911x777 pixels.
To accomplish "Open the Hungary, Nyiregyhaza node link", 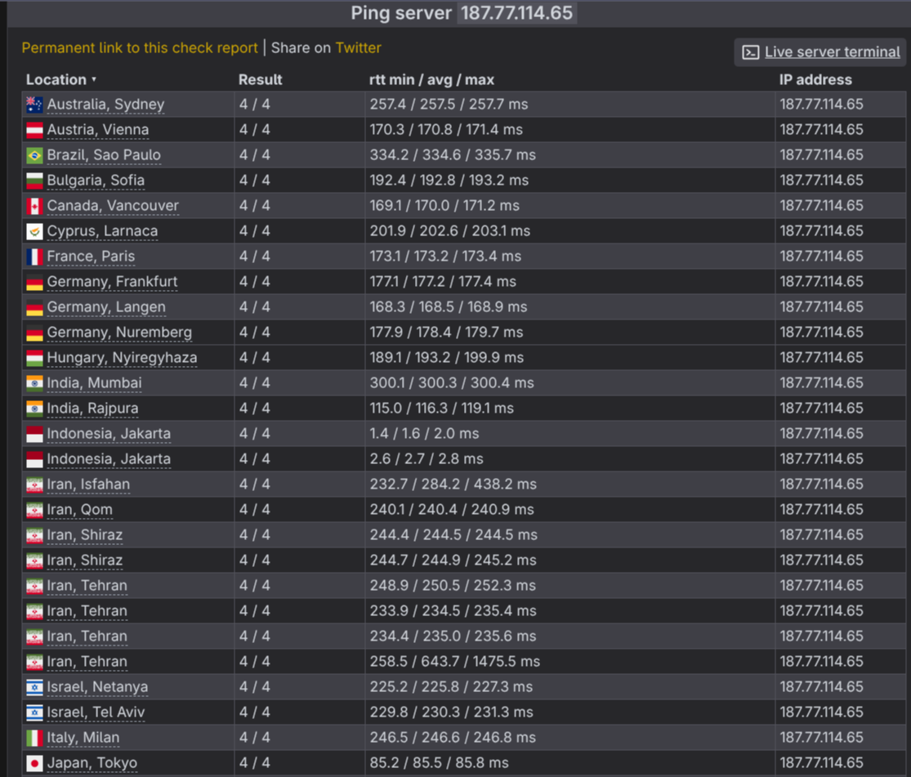I will click(x=122, y=358).
